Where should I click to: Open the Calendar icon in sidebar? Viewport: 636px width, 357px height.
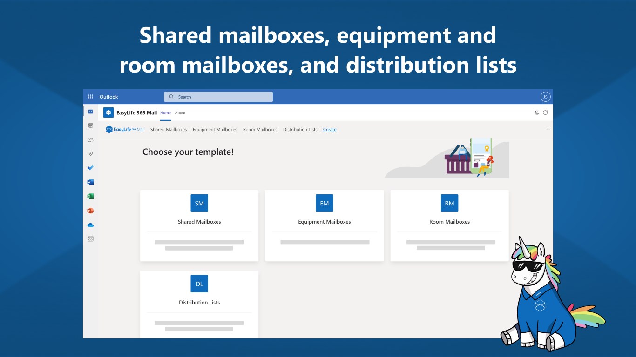pyautogui.click(x=90, y=126)
